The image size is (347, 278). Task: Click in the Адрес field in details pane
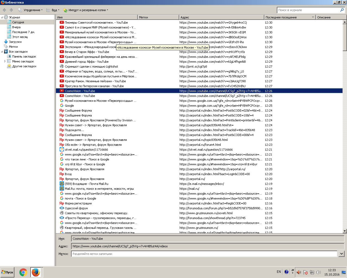pos(208,246)
